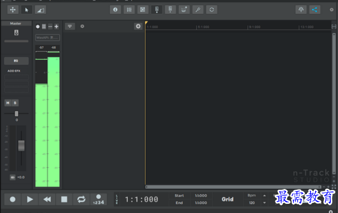This screenshot has height=213, width=338.
Task: Open the WasAPI device dropdown
Action: (47, 38)
